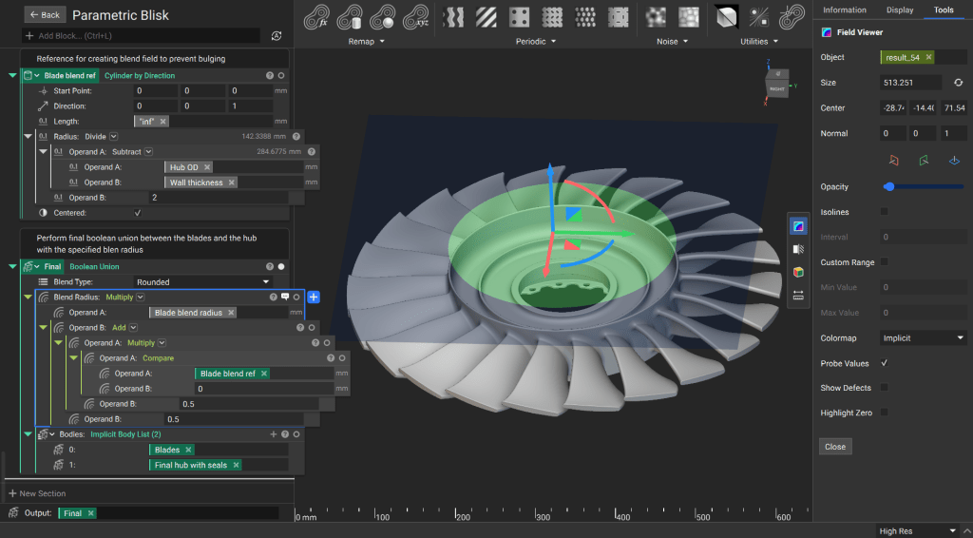Click the second Noise texture icon
The image size is (973, 538).
[689, 17]
